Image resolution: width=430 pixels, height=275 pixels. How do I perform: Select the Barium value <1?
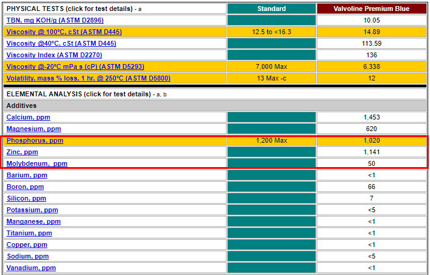[372, 176]
